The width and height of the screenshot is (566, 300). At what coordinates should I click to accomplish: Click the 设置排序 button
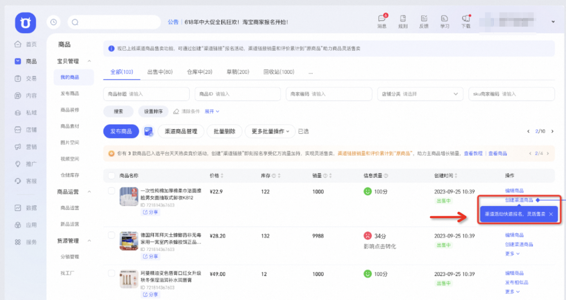153,111
